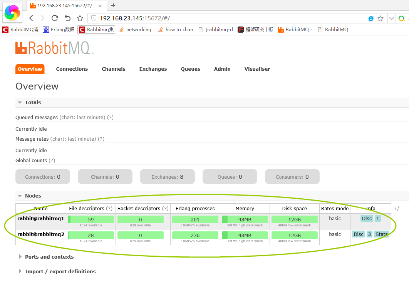Click rabbitmq2 file descriptors value 28

coord(91,235)
